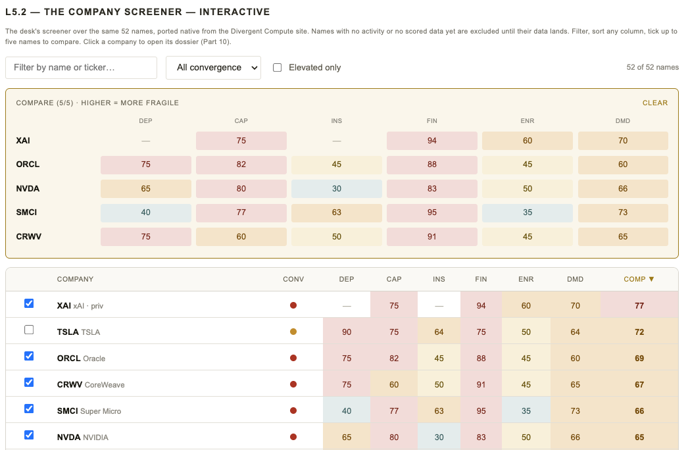
Task: Sort table by INS column header
Action: coord(439,279)
